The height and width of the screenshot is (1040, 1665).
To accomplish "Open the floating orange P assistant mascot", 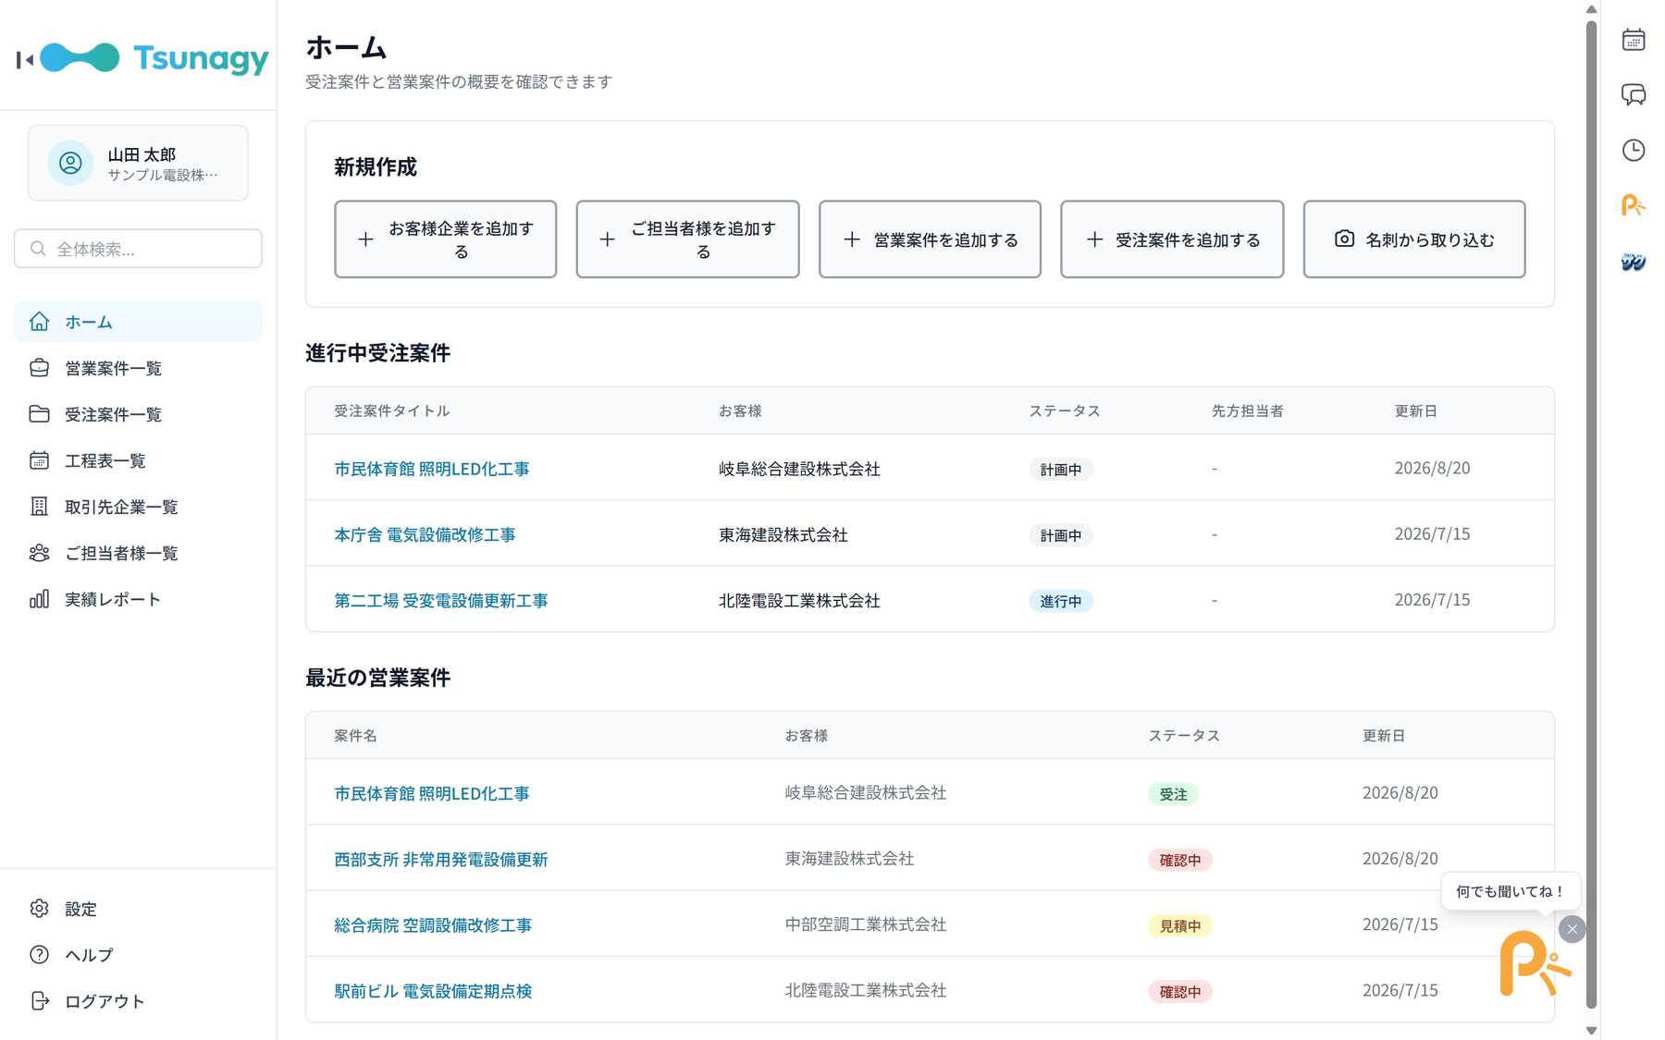I will click(x=1534, y=964).
